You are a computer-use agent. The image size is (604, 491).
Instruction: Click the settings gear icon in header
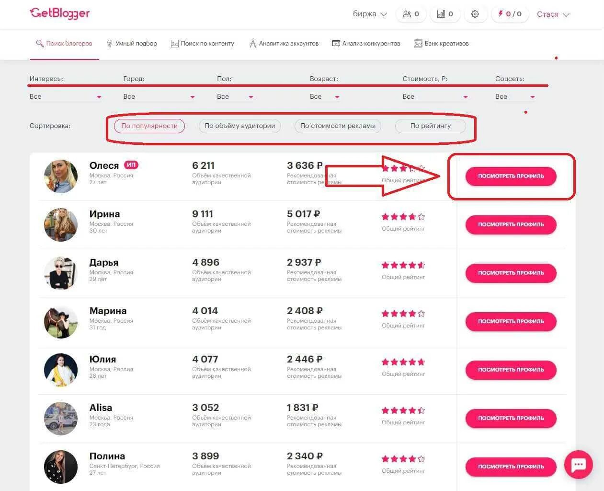[475, 14]
